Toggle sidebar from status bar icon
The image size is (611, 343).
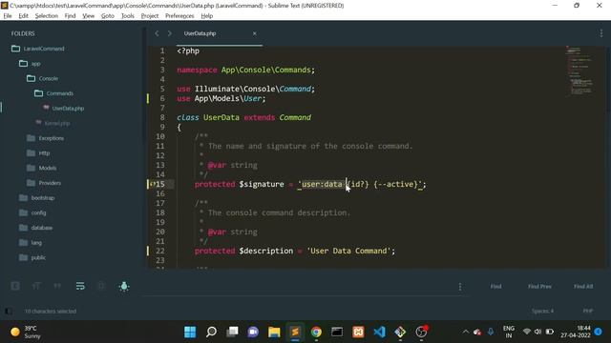(9, 312)
